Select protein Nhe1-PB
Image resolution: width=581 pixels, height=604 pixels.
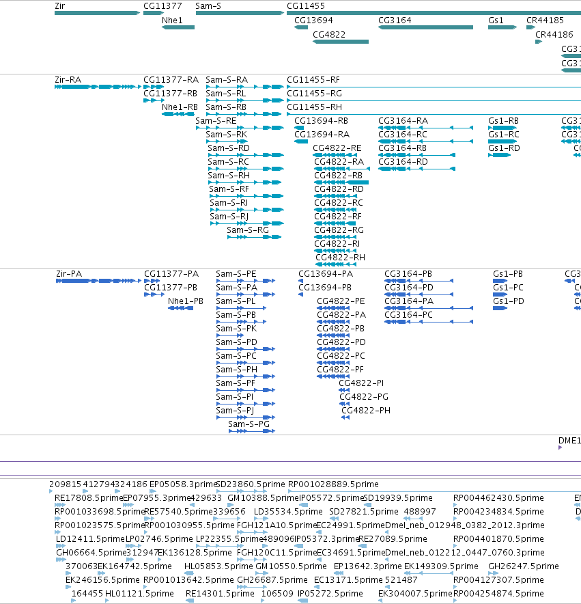pyautogui.click(x=186, y=301)
